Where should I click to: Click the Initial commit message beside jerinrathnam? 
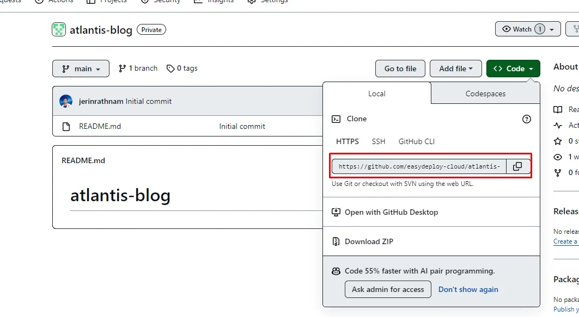149,101
